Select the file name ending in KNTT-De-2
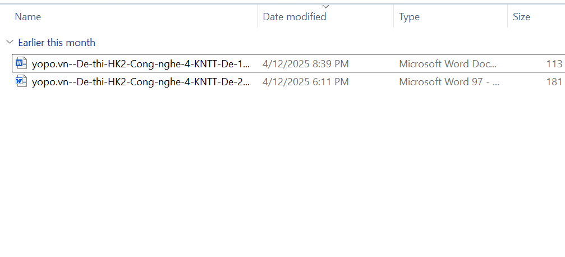This screenshot has height=257, width=565. click(141, 82)
